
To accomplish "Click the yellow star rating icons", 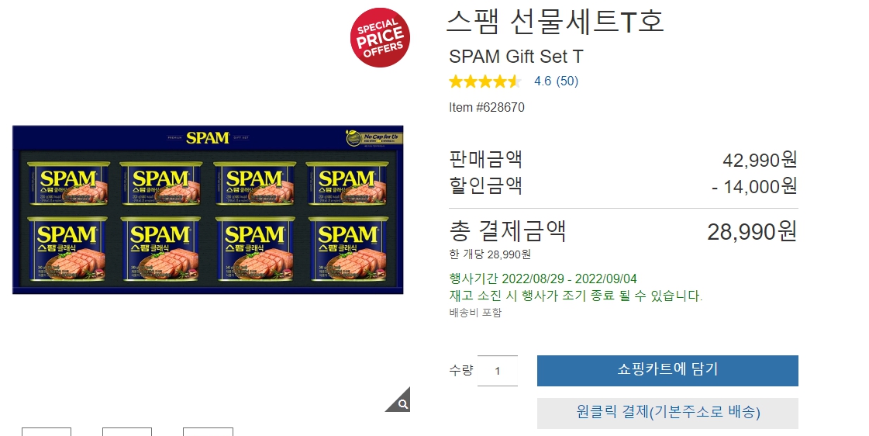I will tap(485, 81).
